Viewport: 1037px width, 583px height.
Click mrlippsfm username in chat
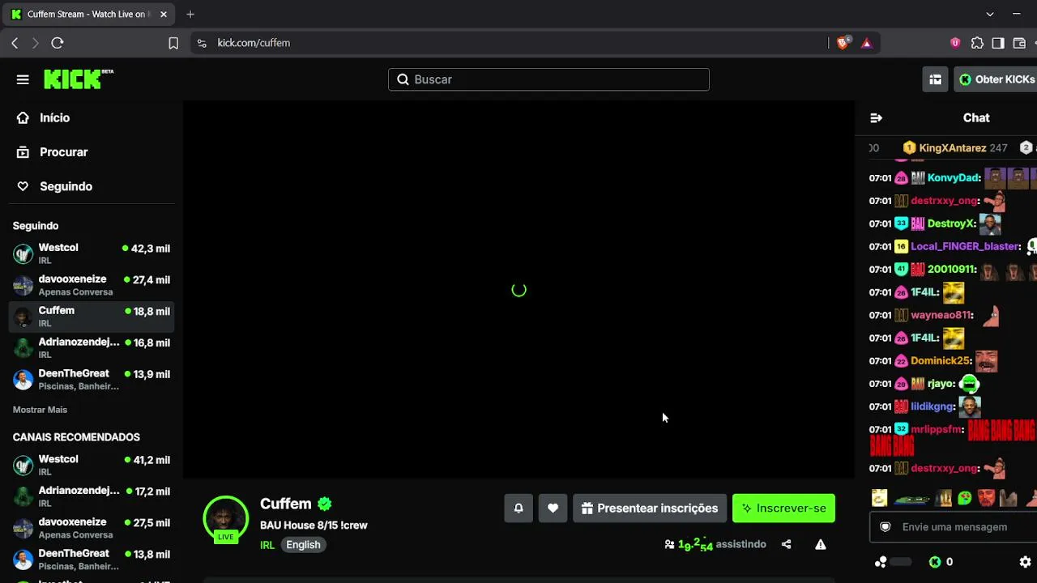(x=937, y=429)
